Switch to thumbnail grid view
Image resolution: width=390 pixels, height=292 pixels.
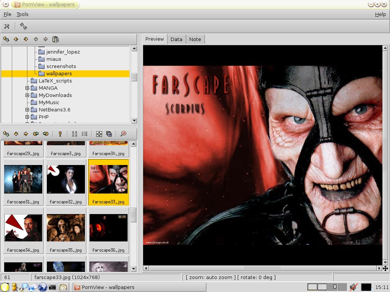click(75, 134)
